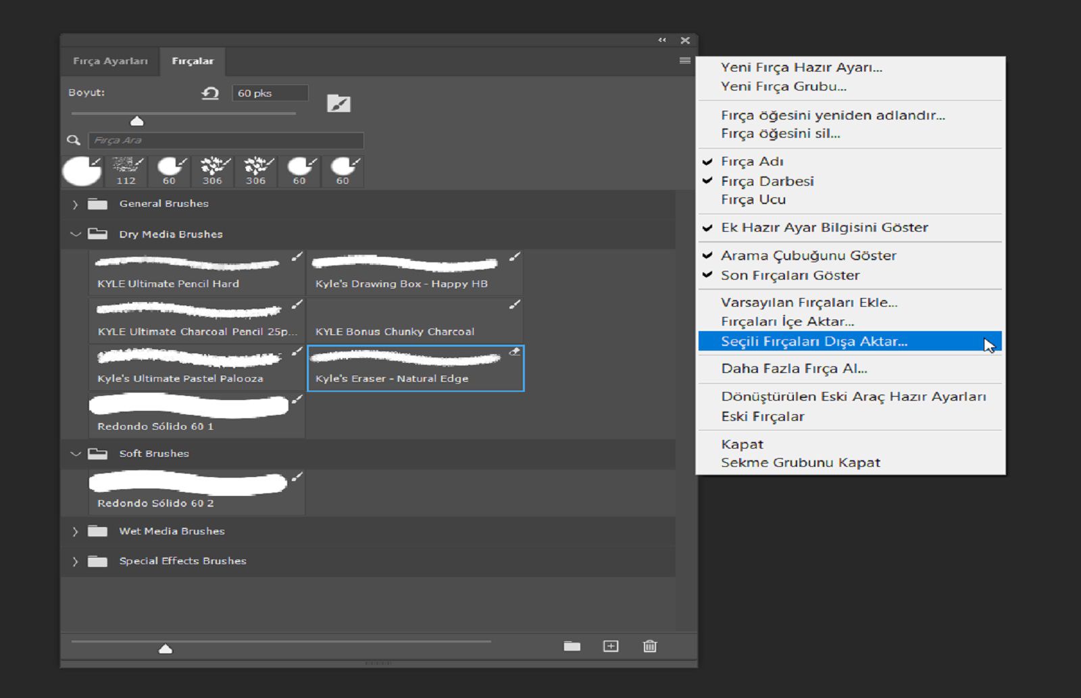
Task: Reset the brush size with the restore icon
Action: point(210,93)
